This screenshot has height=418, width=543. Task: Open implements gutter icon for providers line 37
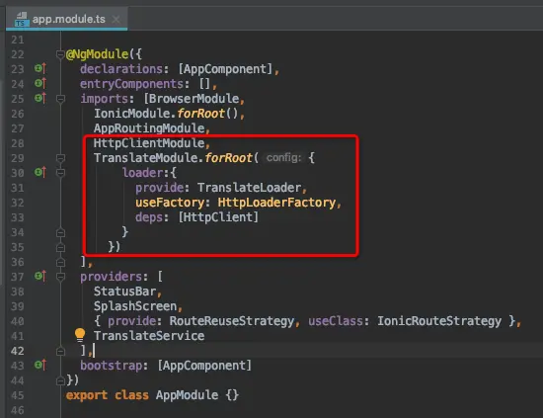[x=40, y=277]
